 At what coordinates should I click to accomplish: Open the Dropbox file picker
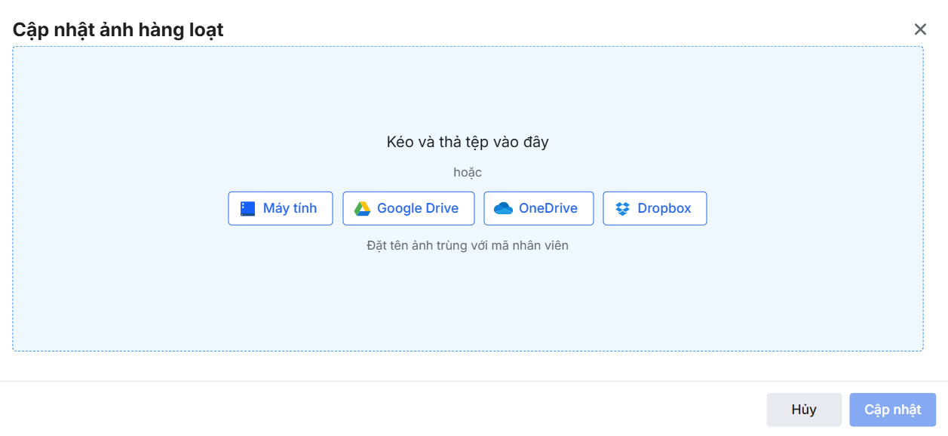[655, 208]
